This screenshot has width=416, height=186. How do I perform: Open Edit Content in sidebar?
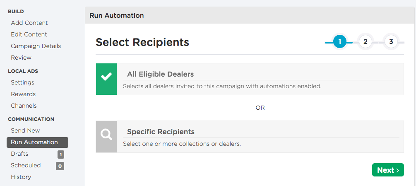click(x=29, y=34)
